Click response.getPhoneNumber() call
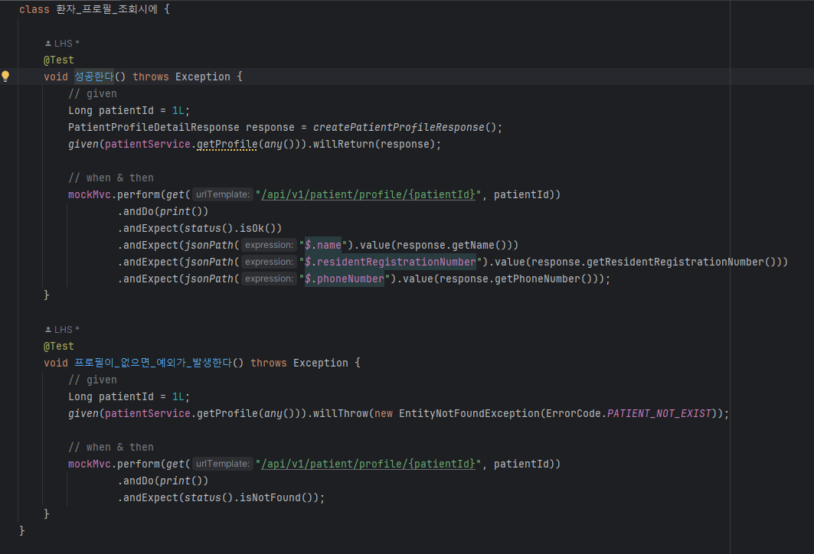This screenshot has width=814, height=554. pos(518,279)
